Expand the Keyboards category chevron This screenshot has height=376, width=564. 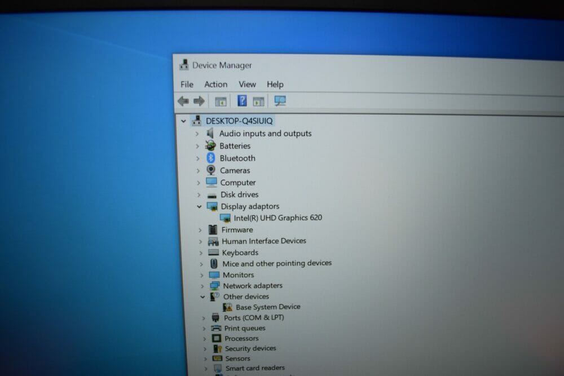(x=201, y=253)
